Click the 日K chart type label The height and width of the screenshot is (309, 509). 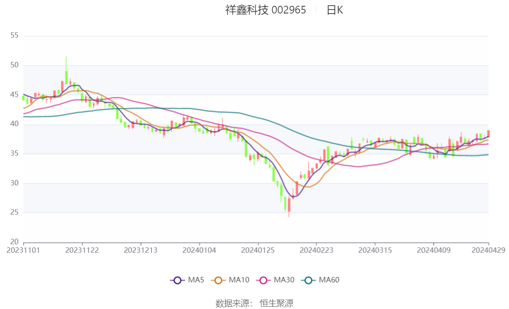[x=335, y=10]
